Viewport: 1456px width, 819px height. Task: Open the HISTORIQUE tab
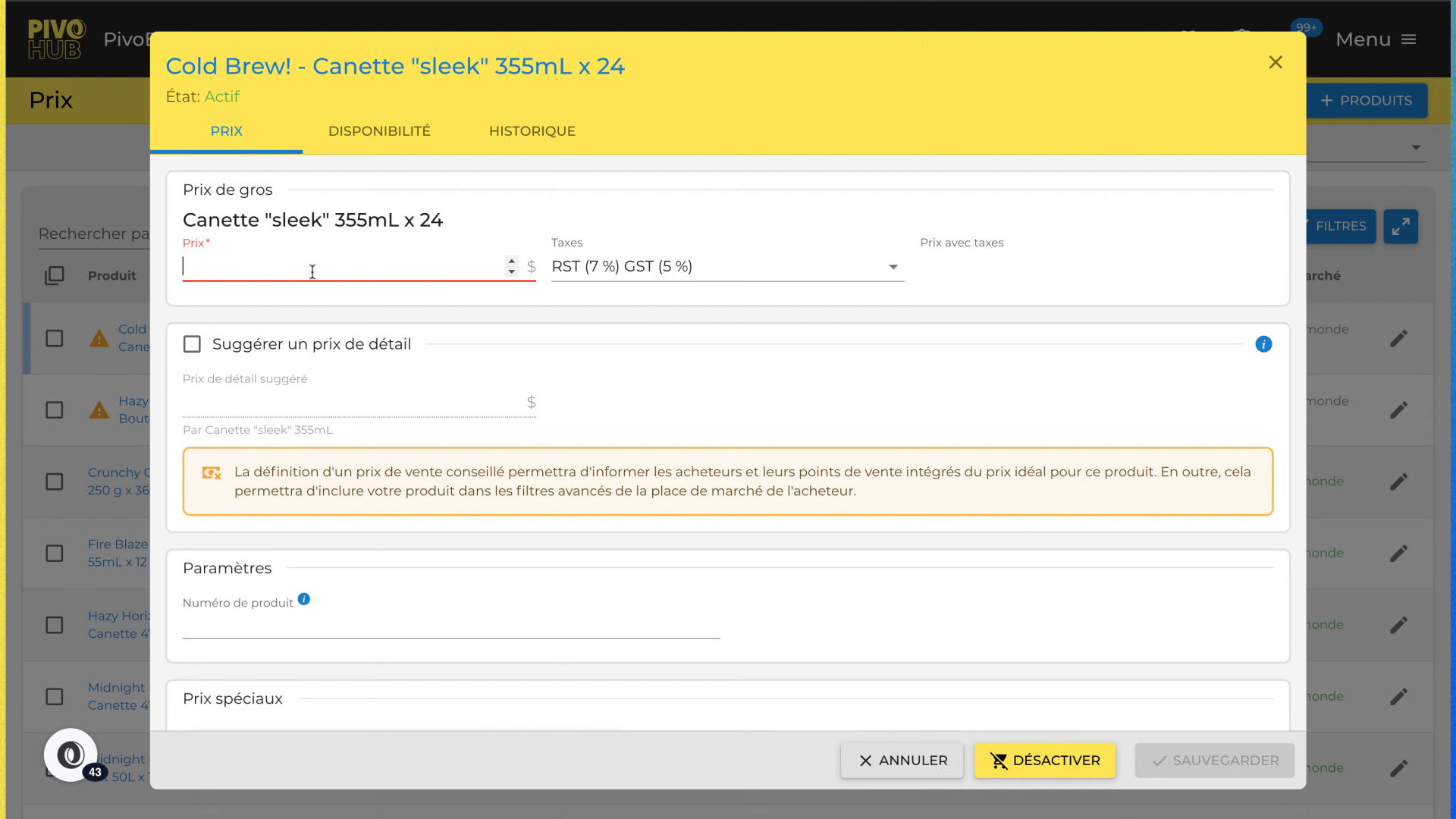pos(532,131)
